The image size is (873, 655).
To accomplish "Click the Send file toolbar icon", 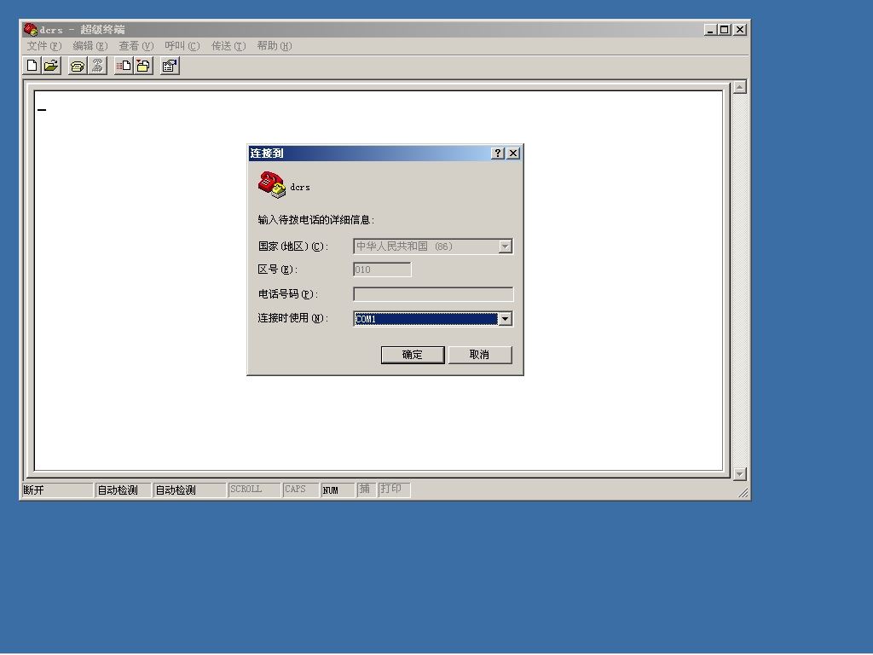I will click(124, 66).
